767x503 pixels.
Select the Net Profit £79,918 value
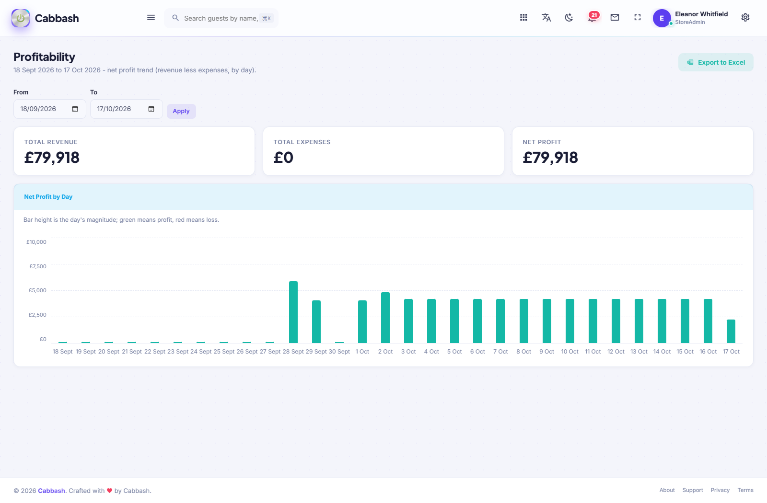(x=550, y=158)
